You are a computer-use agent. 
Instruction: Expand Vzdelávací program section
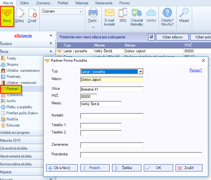click(22, 133)
